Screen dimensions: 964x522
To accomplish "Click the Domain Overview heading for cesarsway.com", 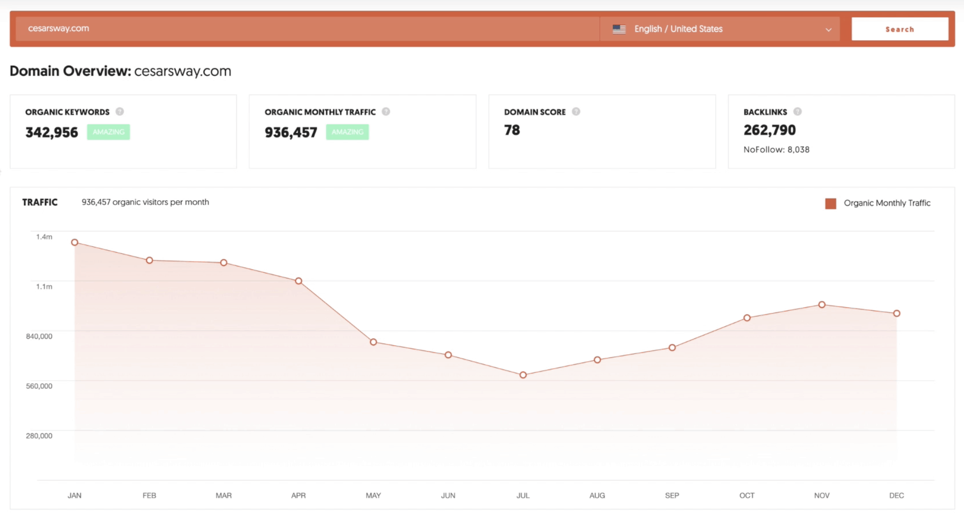I will [x=120, y=71].
